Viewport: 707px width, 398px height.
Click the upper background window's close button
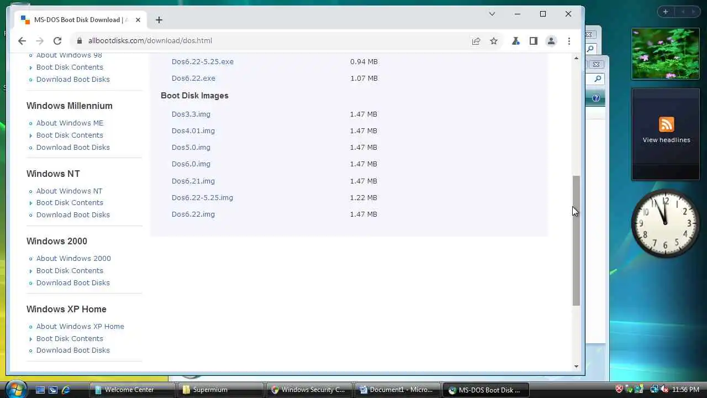tap(589, 34)
